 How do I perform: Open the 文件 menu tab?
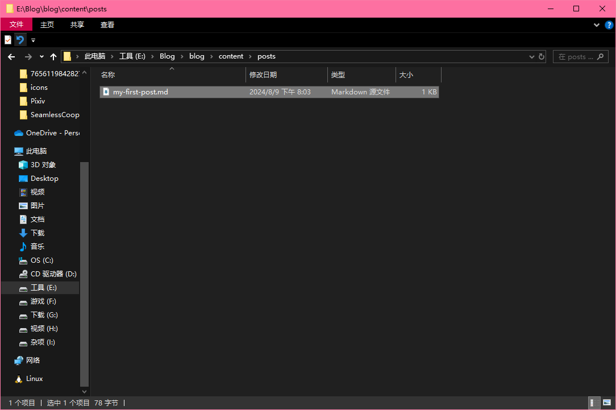(x=16, y=24)
